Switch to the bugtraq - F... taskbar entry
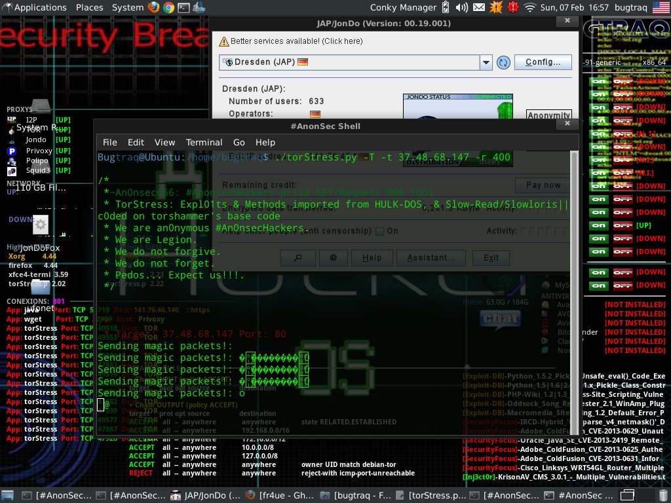 355,495
